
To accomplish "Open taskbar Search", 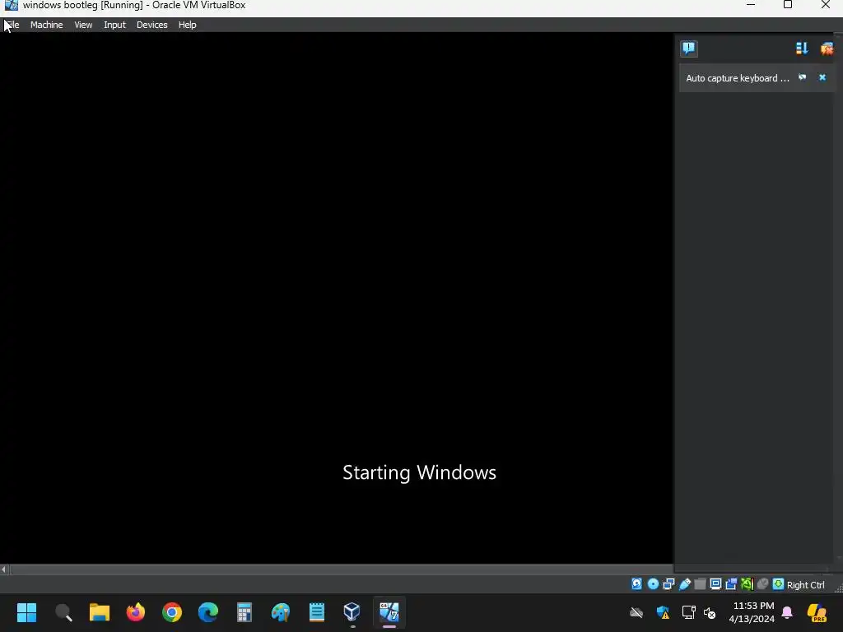I will click(x=63, y=612).
